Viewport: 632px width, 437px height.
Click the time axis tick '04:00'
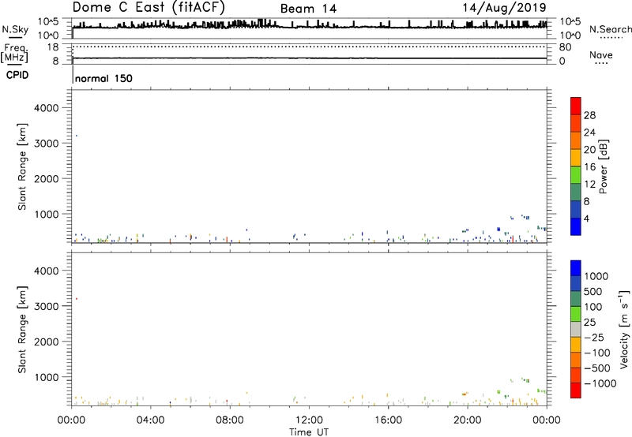(150, 420)
